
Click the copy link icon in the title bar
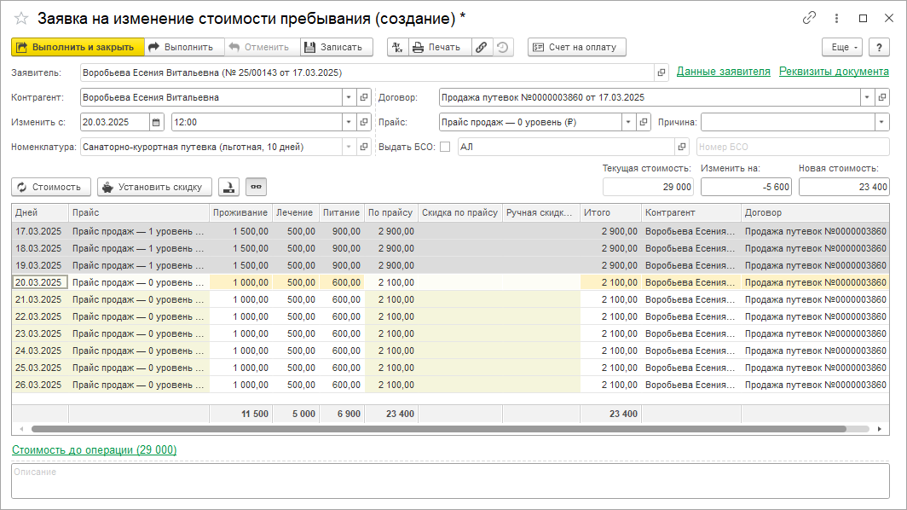pyautogui.click(x=809, y=18)
